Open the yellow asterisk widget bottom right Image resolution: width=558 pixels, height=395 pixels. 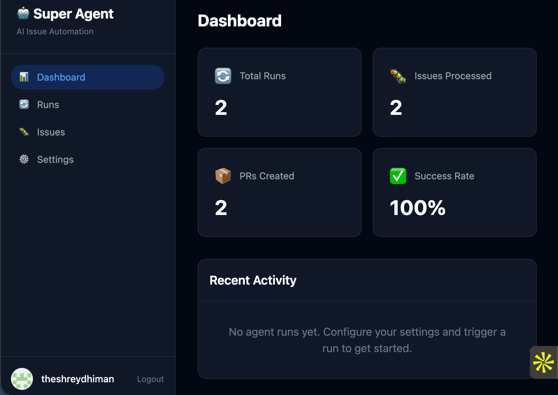(x=544, y=363)
